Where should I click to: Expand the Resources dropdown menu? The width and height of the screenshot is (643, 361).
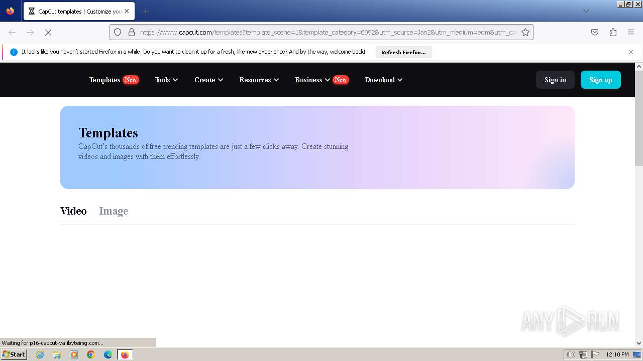coord(259,80)
